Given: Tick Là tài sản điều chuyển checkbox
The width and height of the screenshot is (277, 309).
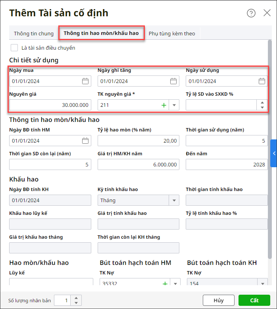Looking at the screenshot, I should pos(14,48).
